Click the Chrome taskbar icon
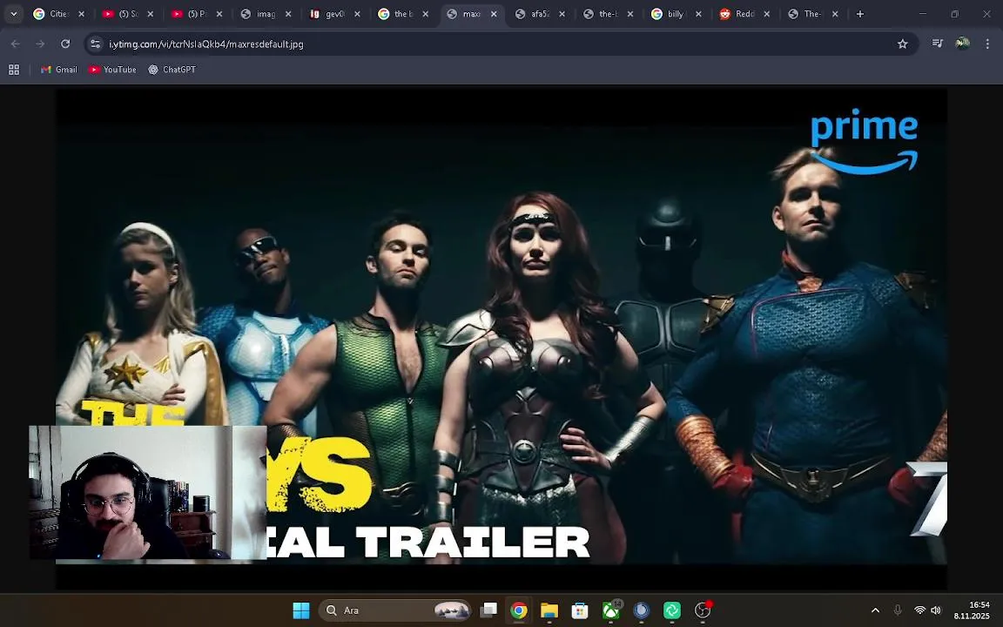Image resolution: width=1003 pixels, height=627 pixels. pos(519,610)
